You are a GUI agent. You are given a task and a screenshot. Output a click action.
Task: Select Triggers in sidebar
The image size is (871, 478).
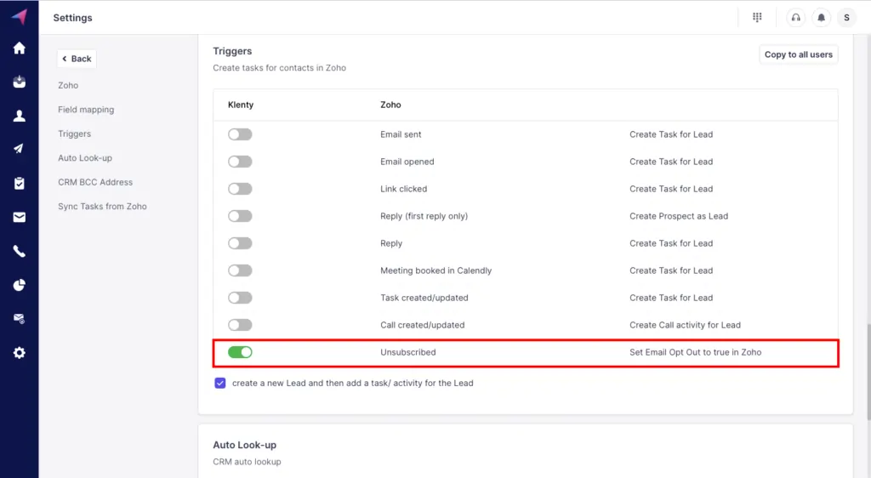click(75, 134)
